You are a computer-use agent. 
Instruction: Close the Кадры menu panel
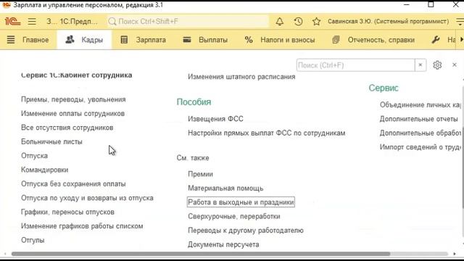click(x=455, y=65)
